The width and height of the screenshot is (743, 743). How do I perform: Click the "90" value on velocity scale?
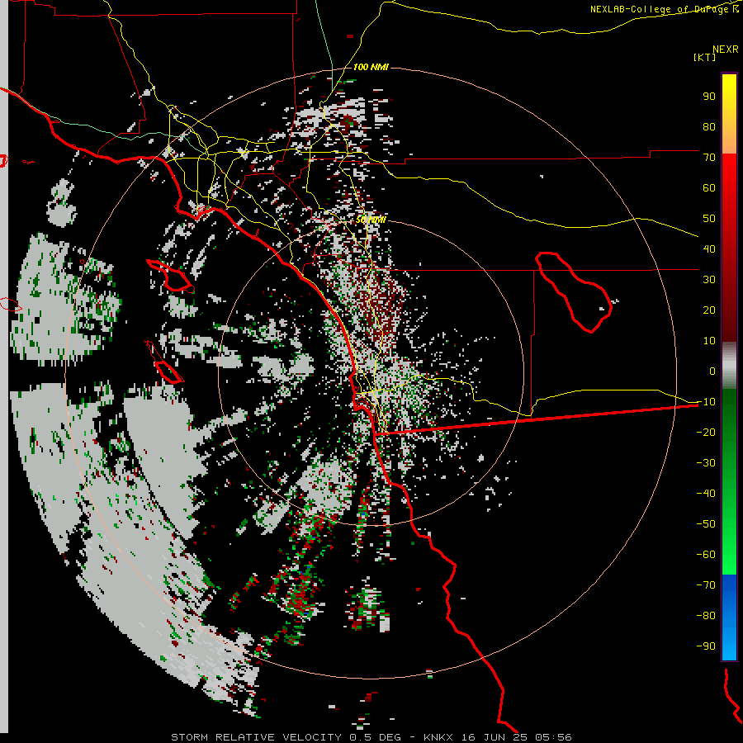[709, 97]
